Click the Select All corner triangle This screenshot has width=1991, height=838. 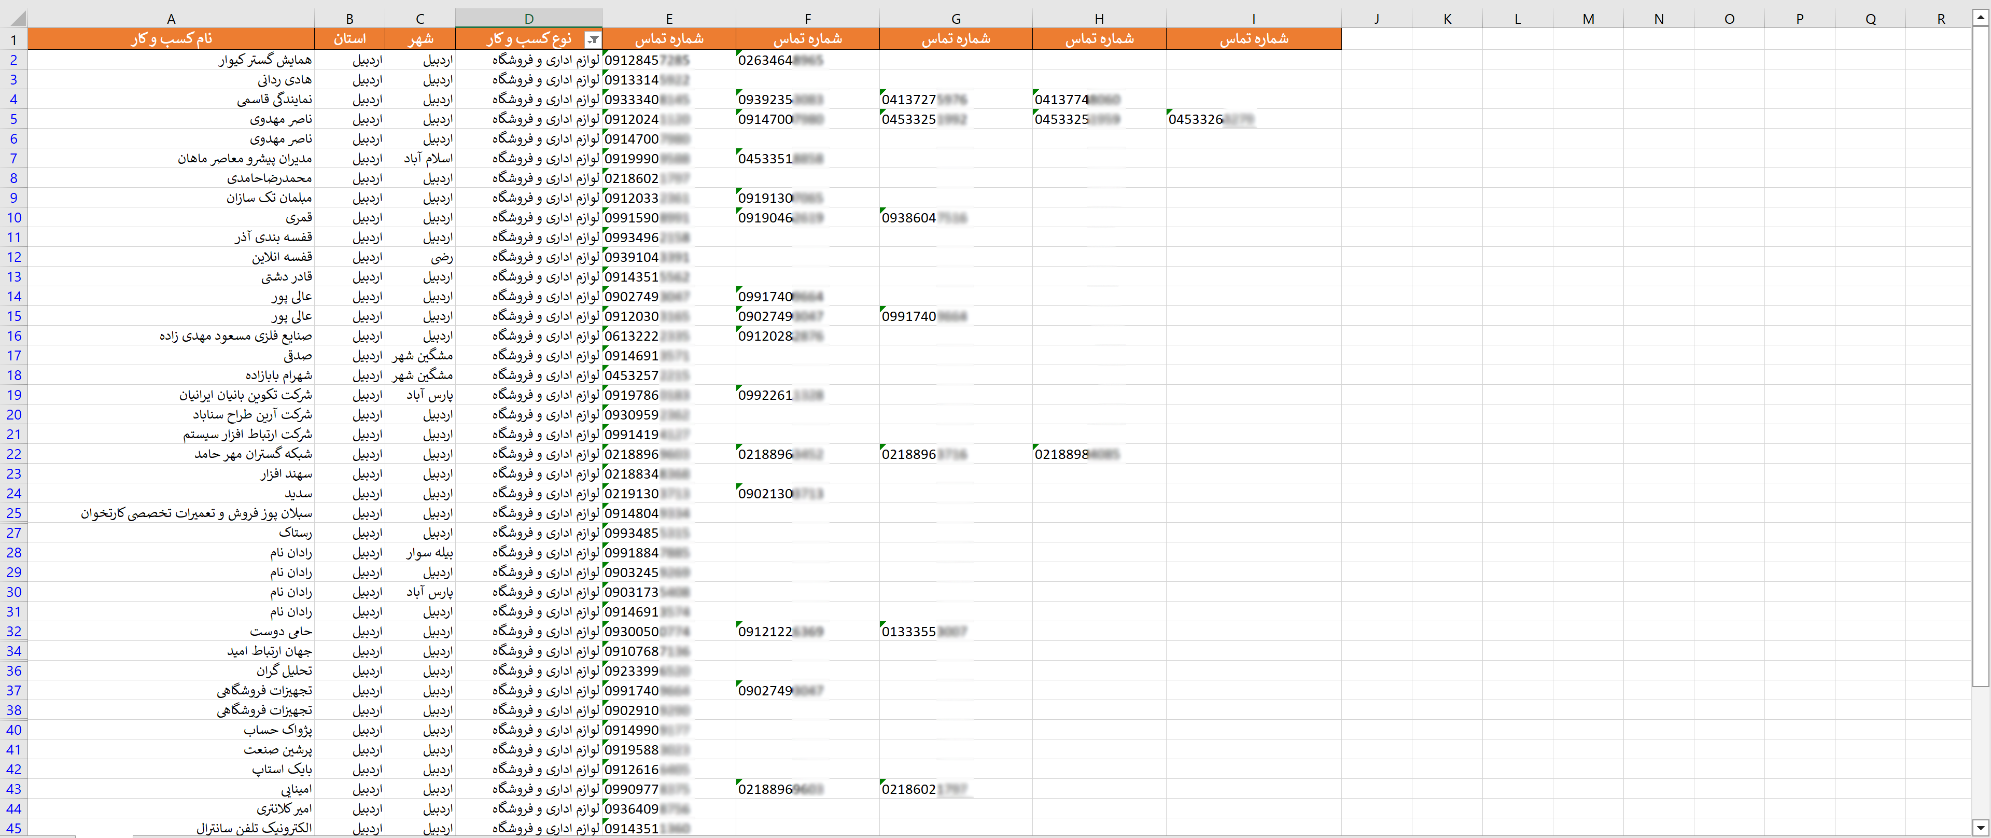coord(17,19)
